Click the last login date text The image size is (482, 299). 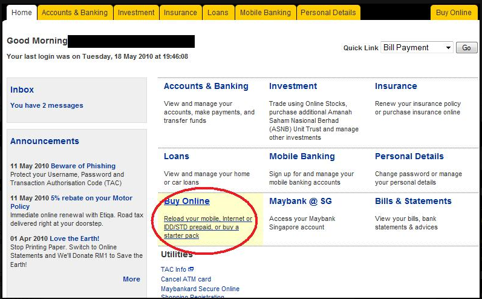97,56
